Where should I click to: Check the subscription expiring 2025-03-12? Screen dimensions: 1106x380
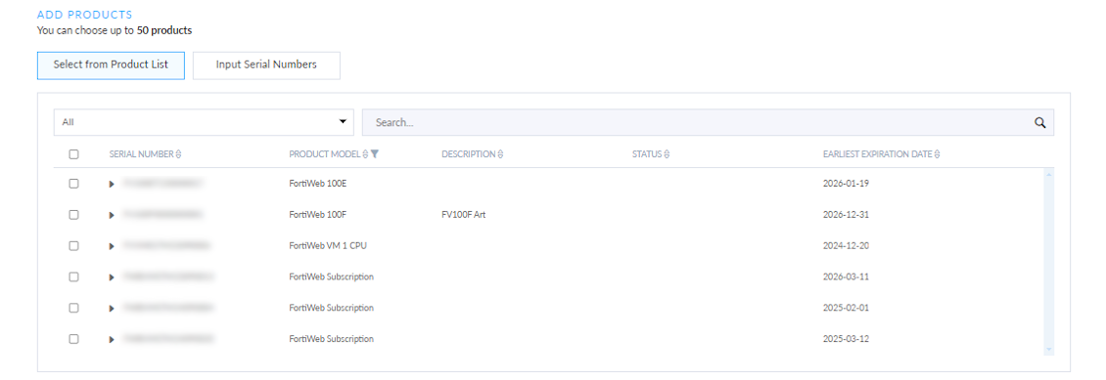click(x=74, y=338)
